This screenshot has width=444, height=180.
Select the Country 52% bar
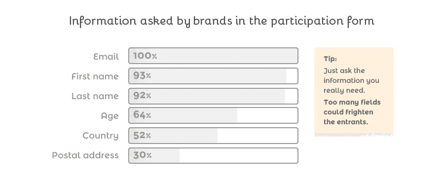[x=213, y=136]
